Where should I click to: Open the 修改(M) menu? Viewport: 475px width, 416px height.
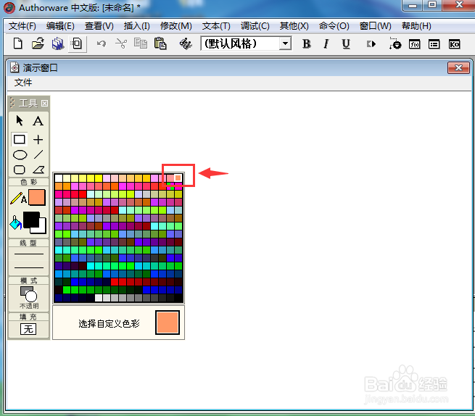coord(176,26)
